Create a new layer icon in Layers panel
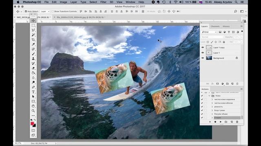The image size is (261, 146). 232,84
